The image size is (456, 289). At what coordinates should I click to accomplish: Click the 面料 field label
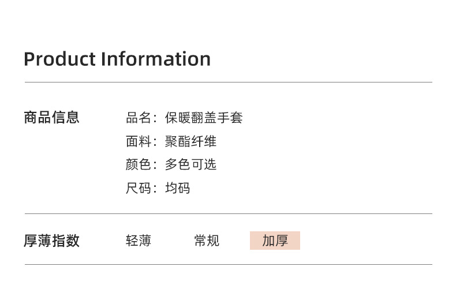tap(139, 141)
